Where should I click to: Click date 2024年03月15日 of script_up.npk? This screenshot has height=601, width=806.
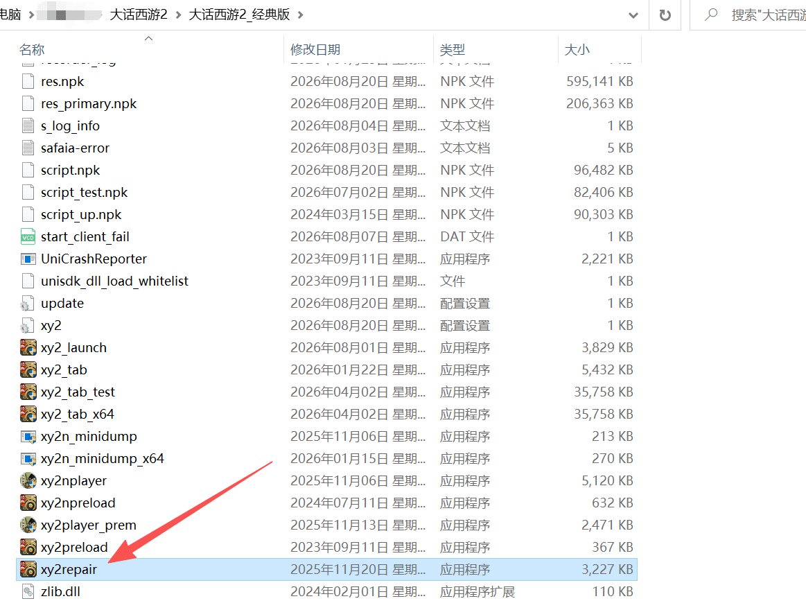(340, 214)
